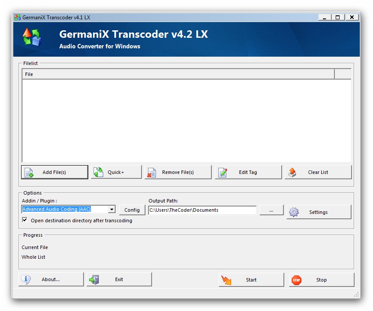The height and width of the screenshot is (311, 373).
Task: Maximize the GermaniX Transcoder window
Action: pos(338,18)
